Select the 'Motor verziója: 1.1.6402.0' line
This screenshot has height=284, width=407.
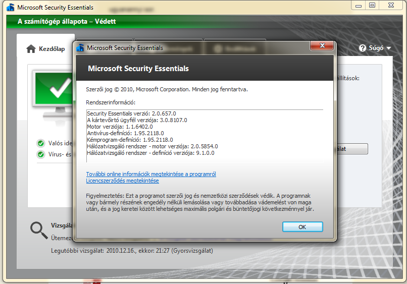(120, 127)
